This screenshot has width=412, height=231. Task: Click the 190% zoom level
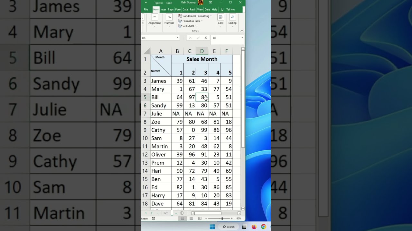click(x=238, y=218)
